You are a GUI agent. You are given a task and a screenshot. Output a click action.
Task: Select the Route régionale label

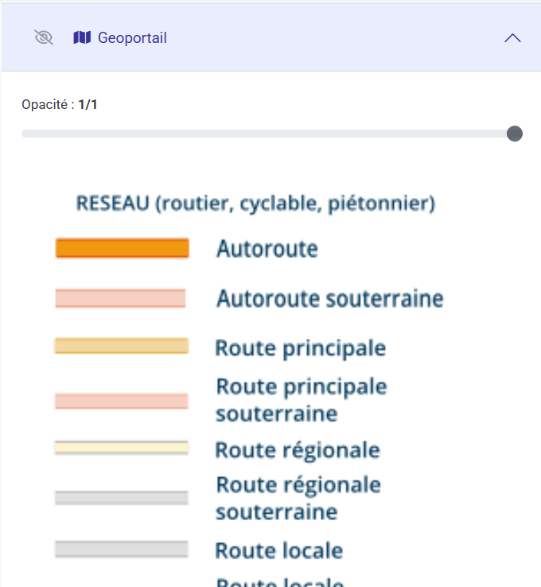coord(298,450)
